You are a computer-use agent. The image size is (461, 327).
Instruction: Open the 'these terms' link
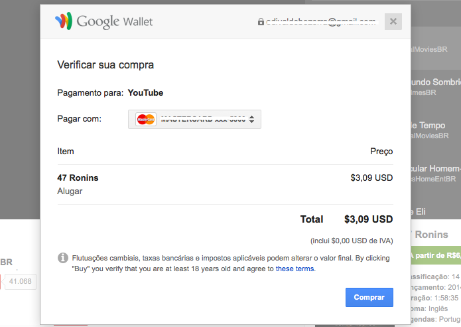pos(295,269)
